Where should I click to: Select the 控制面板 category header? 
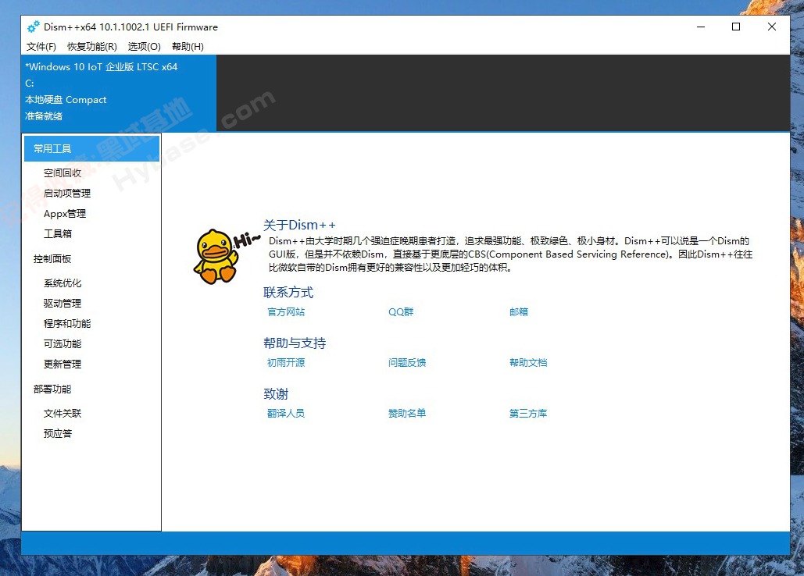click(52, 258)
